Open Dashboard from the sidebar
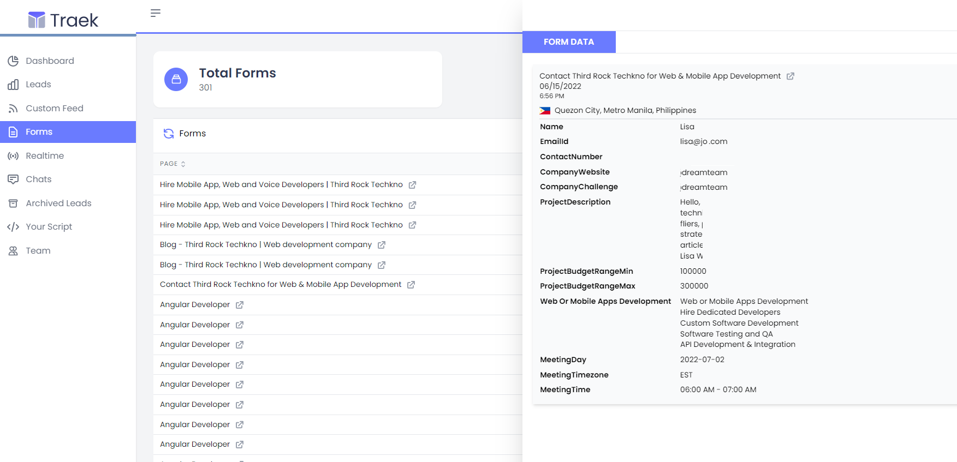This screenshot has width=957, height=462. point(50,61)
